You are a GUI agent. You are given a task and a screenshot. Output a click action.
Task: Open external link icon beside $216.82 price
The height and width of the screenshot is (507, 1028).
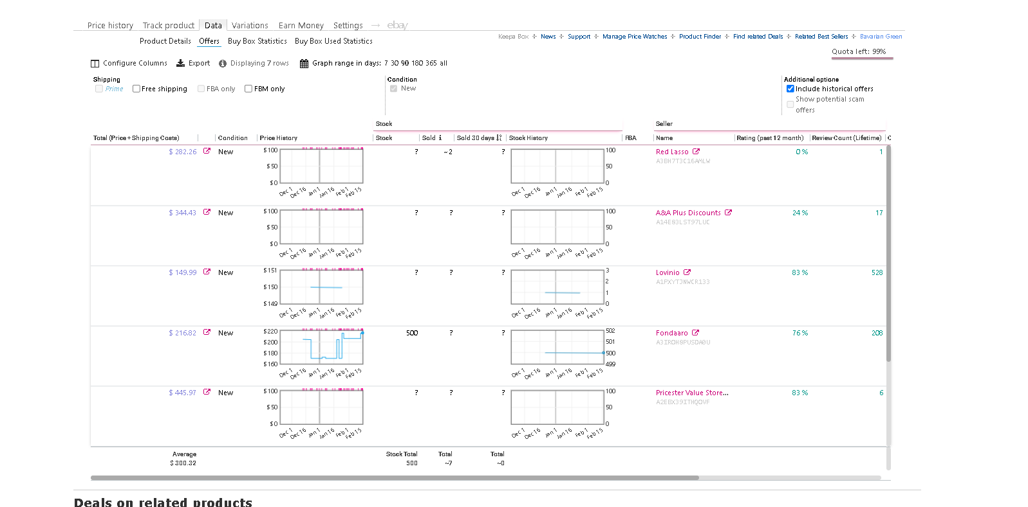pos(207,332)
